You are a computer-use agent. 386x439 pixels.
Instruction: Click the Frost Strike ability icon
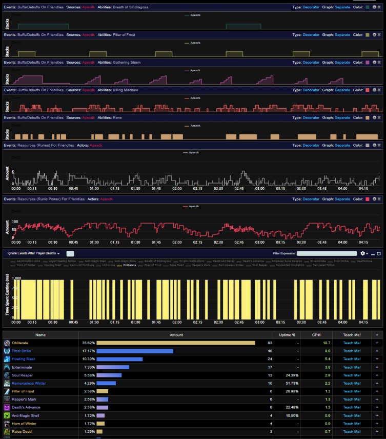click(x=7, y=351)
